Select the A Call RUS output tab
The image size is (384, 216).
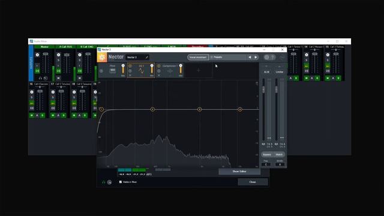point(65,47)
